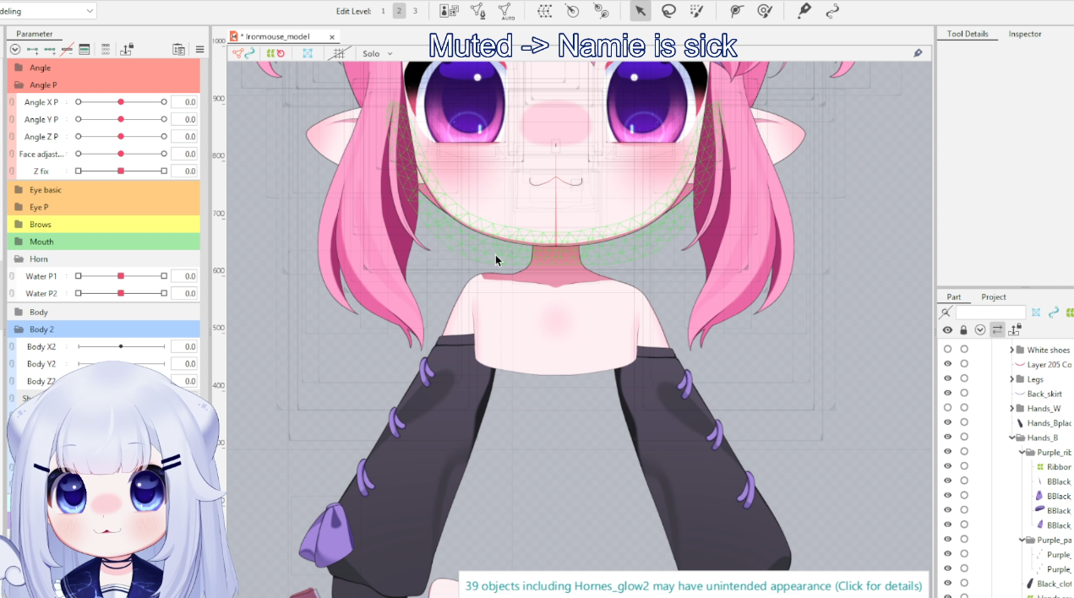Click blue focus icon beside Part search
Viewport: 1074px width, 598px height.
[1036, 313]
